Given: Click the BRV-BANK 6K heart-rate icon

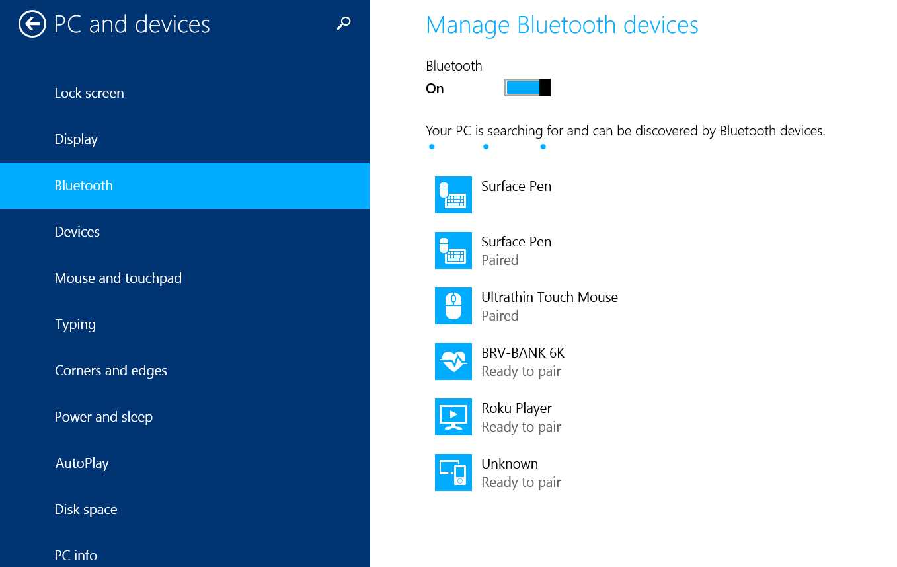Looking at the screenshot, I should pos(453,361).
